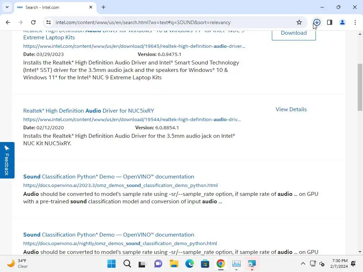
Task: Open Microsoft Store from taskbar
Action: (205, 263)
